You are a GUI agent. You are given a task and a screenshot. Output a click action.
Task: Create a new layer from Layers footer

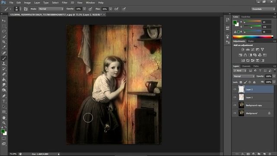[x=264, y=154]
